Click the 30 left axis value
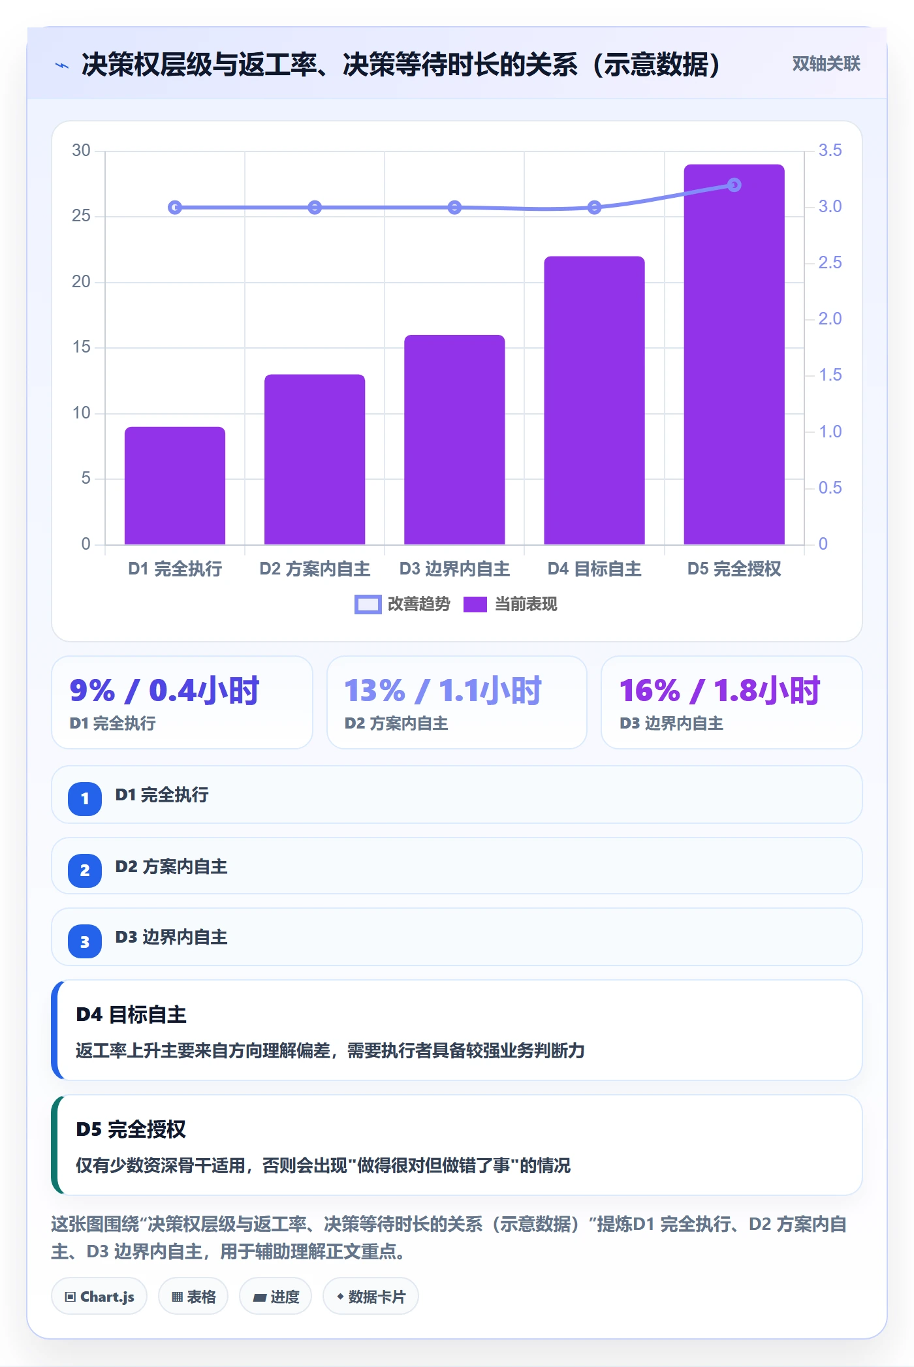Viewport: 914px width, 1367px height. click(81, 150)
